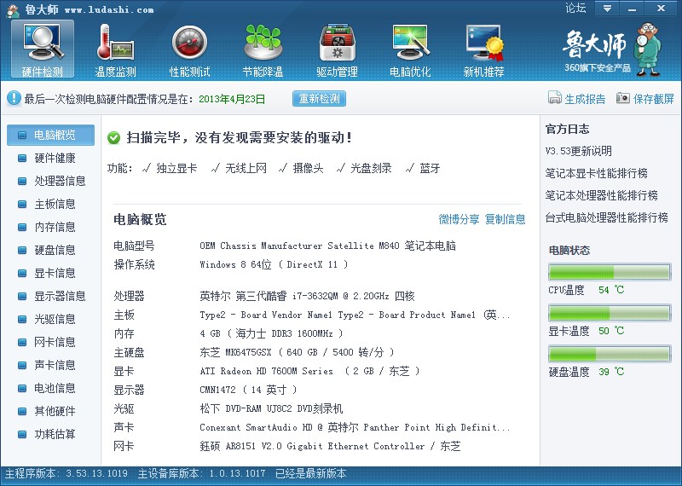The width and height of the screenshot is (682, 486).
Task: Open 台式电脑处理器性能排行榜 ranking link
Action: click(607, 217)
